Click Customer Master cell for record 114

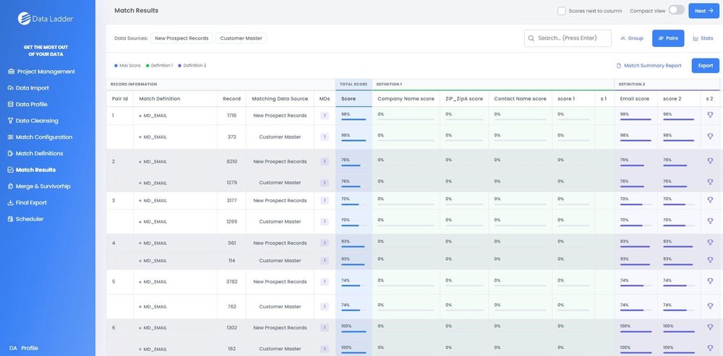point(280,261)
